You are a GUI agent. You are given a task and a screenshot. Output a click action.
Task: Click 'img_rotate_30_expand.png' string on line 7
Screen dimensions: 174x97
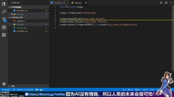click(122, 25)
